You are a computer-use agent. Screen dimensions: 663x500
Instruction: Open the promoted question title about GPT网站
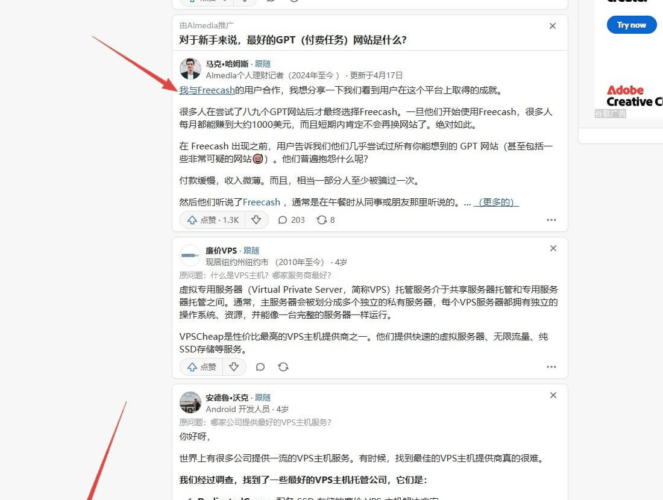[292, 40]
